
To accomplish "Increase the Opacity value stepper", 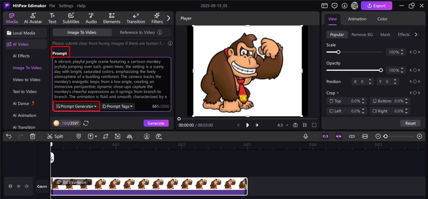I will coord(402,69).
